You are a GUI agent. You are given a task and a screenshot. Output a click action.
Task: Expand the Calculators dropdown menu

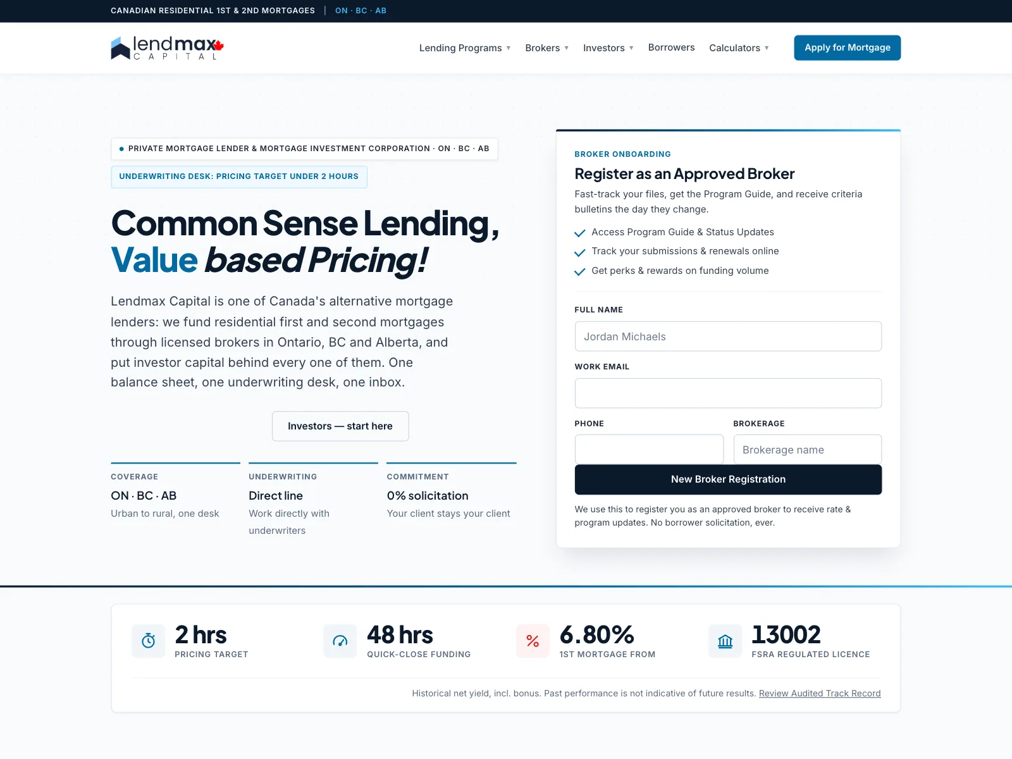[739, 48]
